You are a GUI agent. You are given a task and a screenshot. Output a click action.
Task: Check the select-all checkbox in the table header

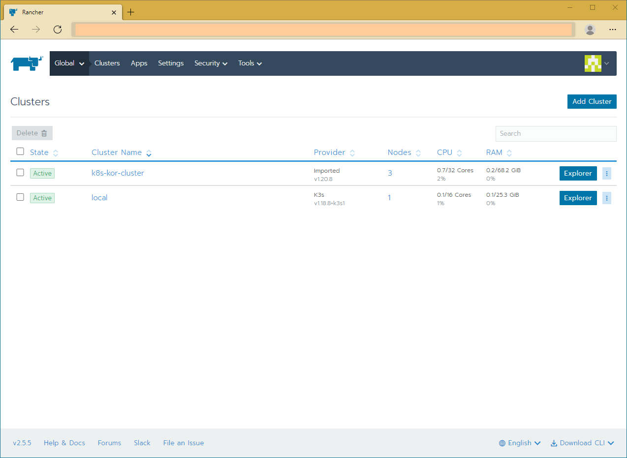click(20, 152)
